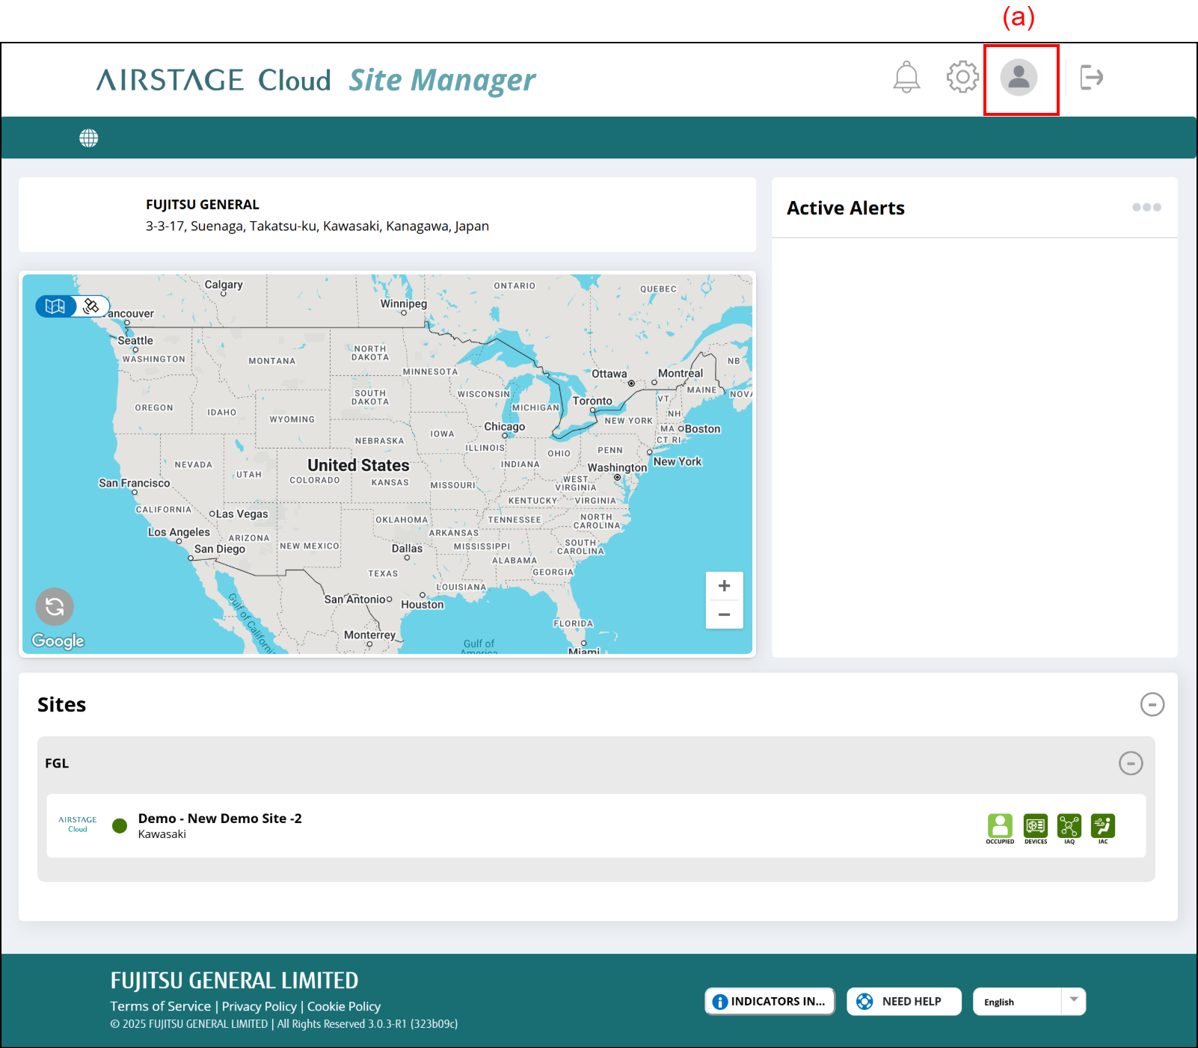Click the DEVICES icon for the demo site
The height and width of the screenshot is (1048, 1198).
pos(1036,826)
